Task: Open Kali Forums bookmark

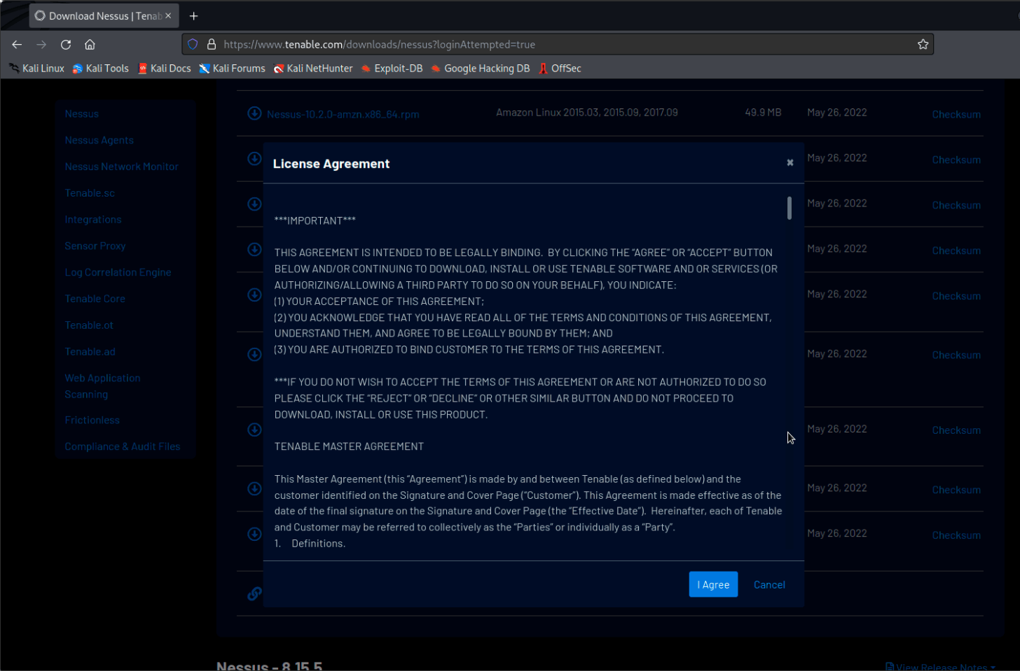Action: coord(232,68)
